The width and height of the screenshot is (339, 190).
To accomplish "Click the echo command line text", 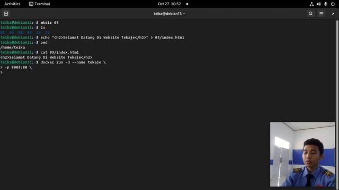I will pyautogui.click(x=112, y=37).
